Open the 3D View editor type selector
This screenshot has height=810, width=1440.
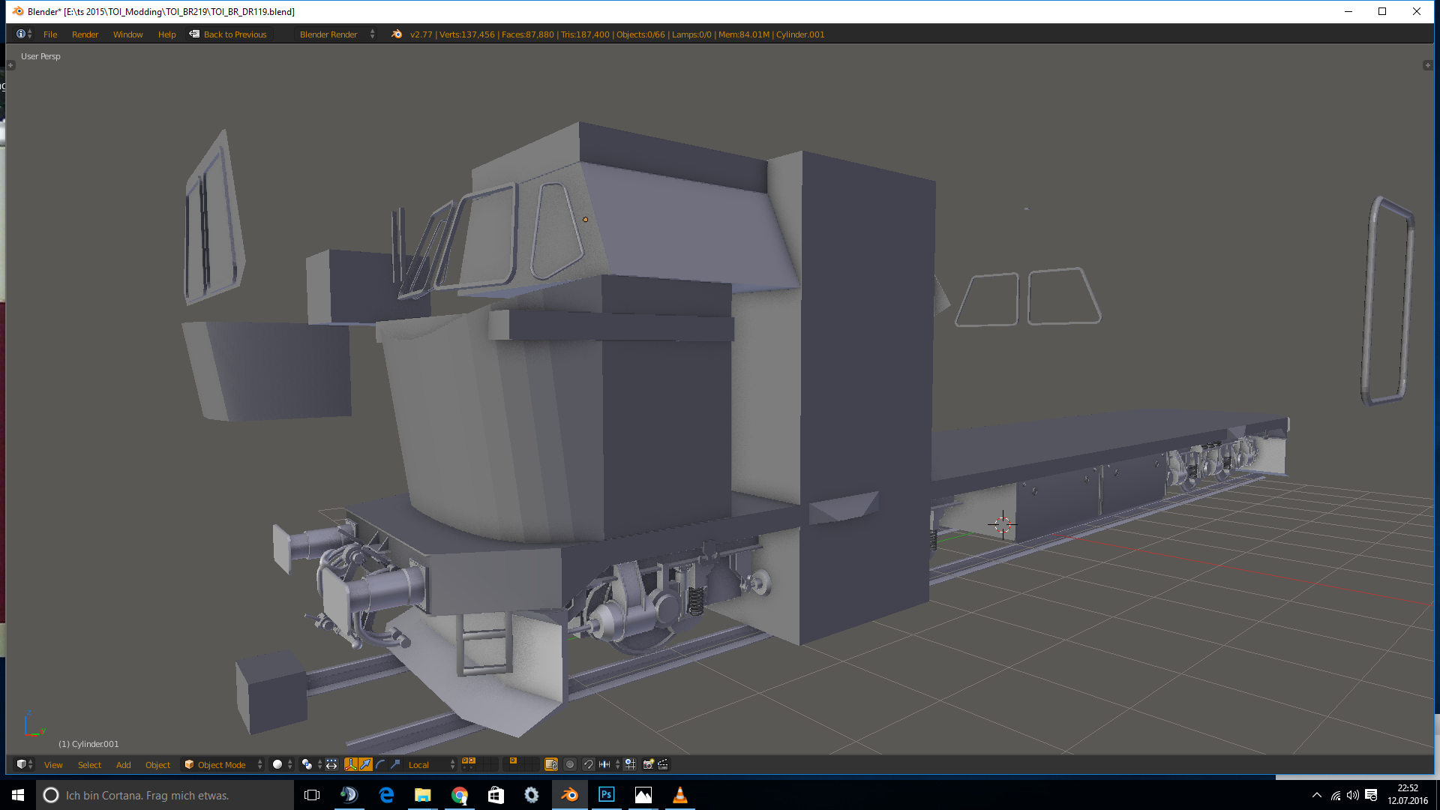pyautogui.click(x=24, y=764)
